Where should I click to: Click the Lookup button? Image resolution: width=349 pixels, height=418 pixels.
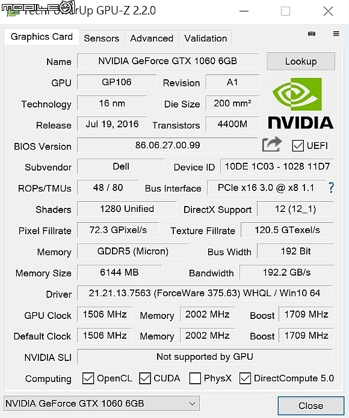click(x=301, y=61)
